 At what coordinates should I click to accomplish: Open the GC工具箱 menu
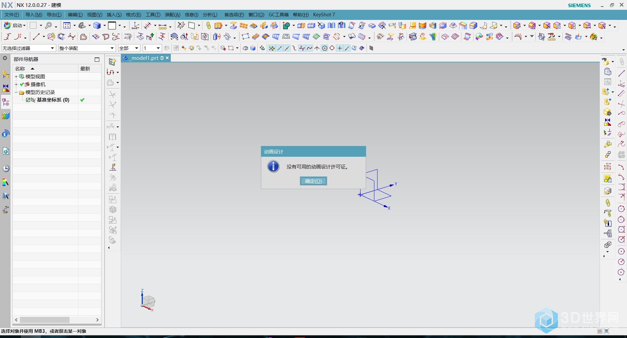click(x=279, y=15)
